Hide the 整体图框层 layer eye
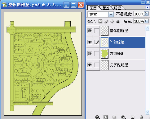The width and height of the screenshot is (150, 119). (90, 31)
